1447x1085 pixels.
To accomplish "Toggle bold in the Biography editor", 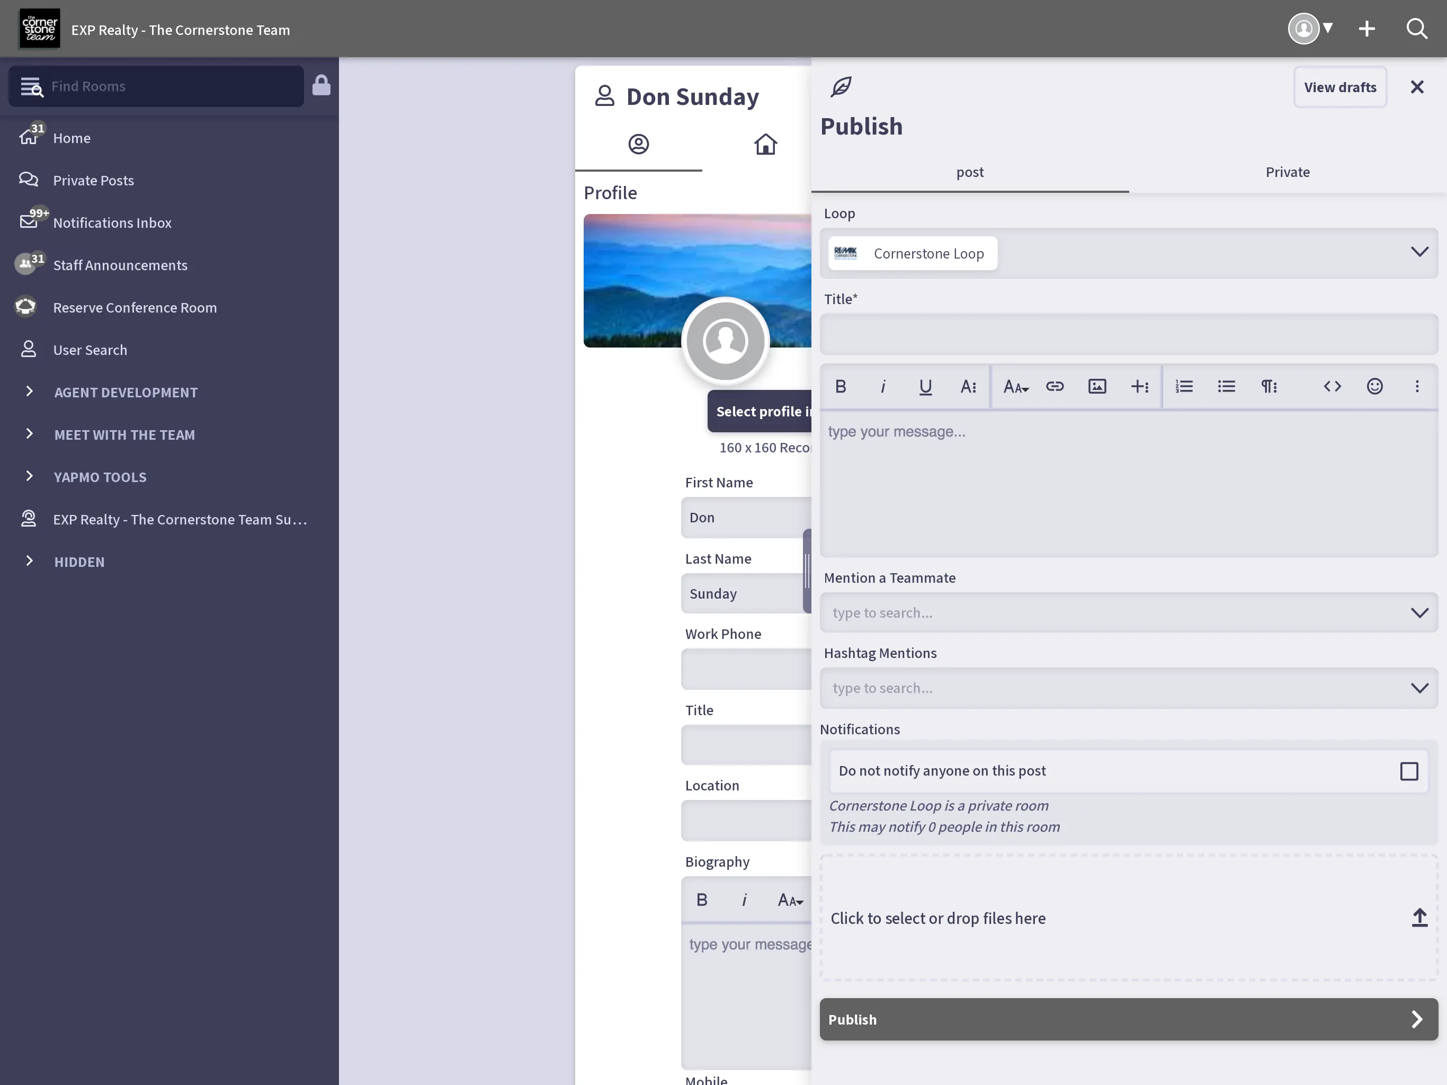I will 701,901.
